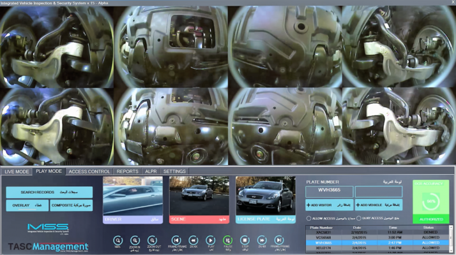
Task: Click the Zoom Out magnifier icon
Action: pos(152,240)
